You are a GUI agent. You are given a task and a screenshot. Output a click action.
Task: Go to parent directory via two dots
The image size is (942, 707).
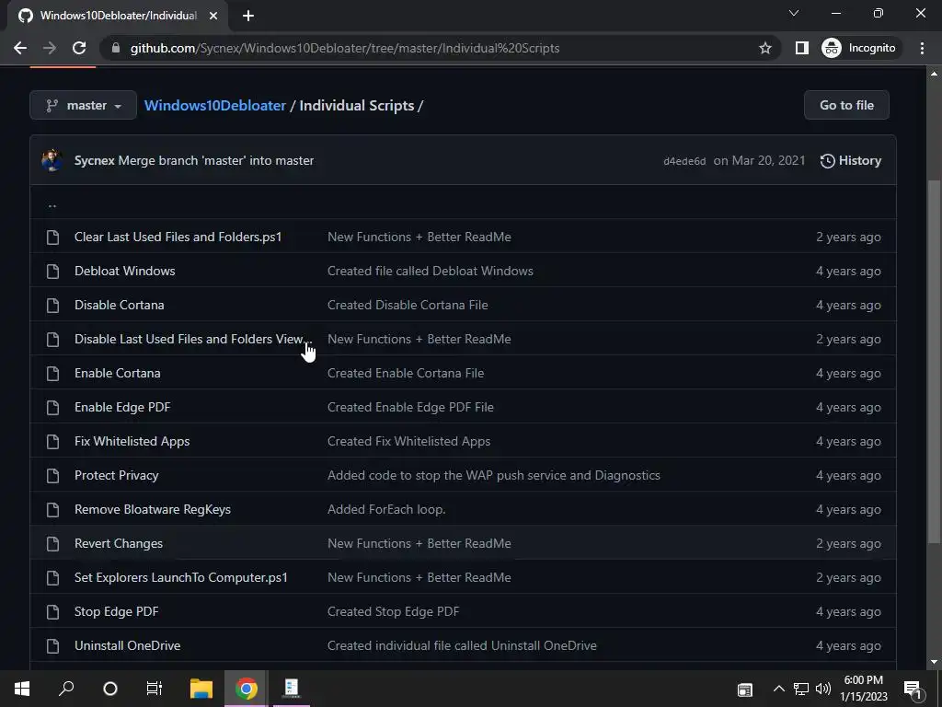click(52, 203)
